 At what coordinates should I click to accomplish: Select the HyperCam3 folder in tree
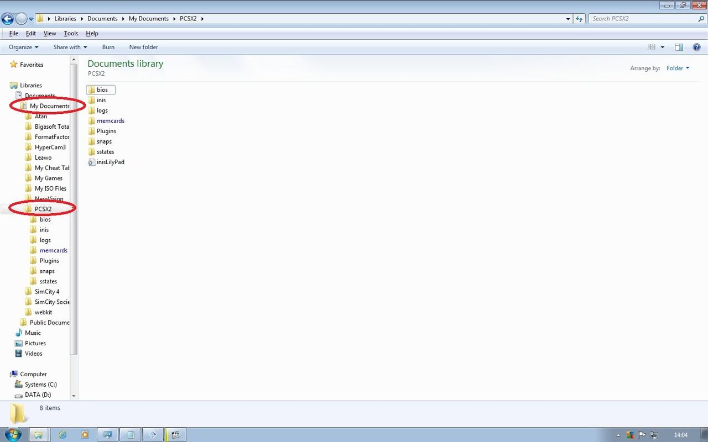(x=50, y=148)
